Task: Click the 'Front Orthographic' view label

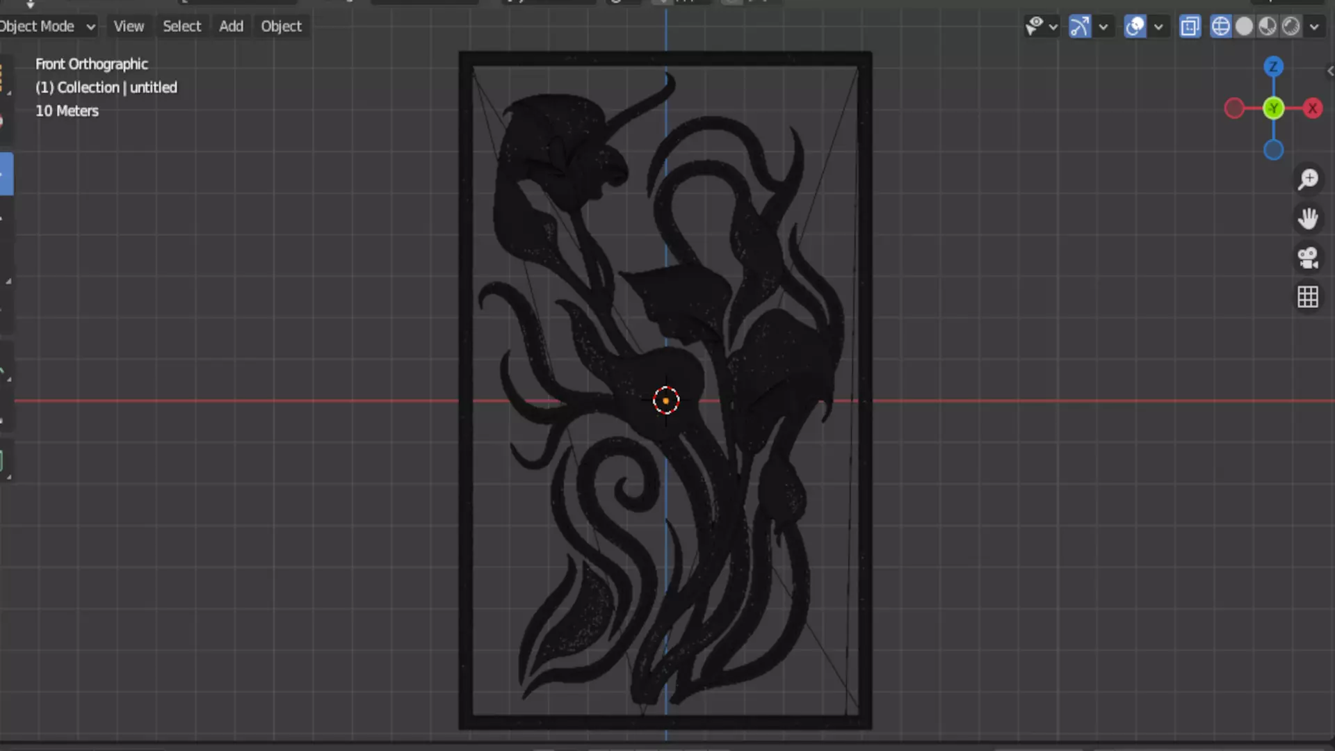Action: click(92, 64)
